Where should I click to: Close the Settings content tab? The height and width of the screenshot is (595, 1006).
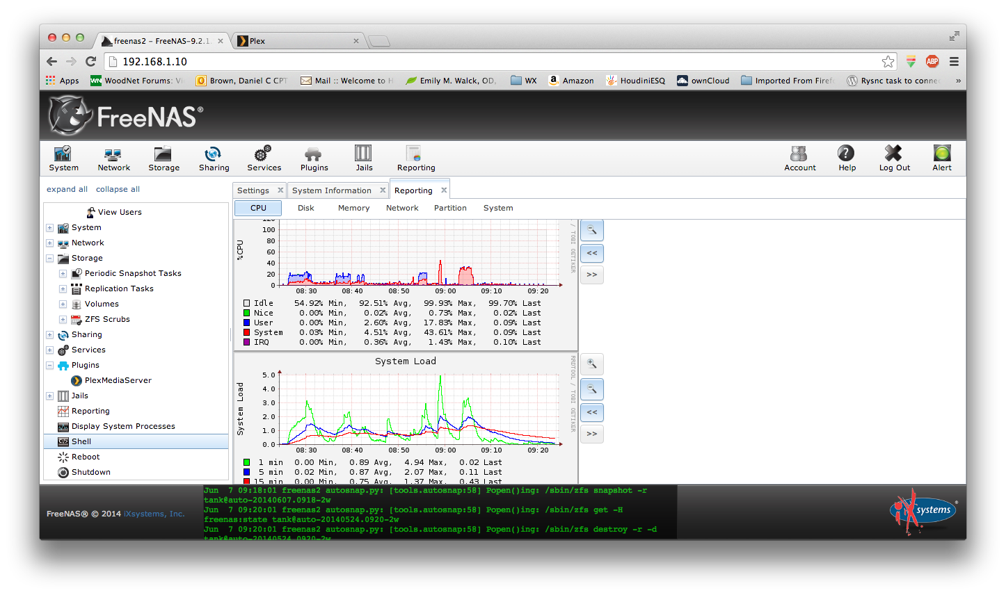(280, 190)
